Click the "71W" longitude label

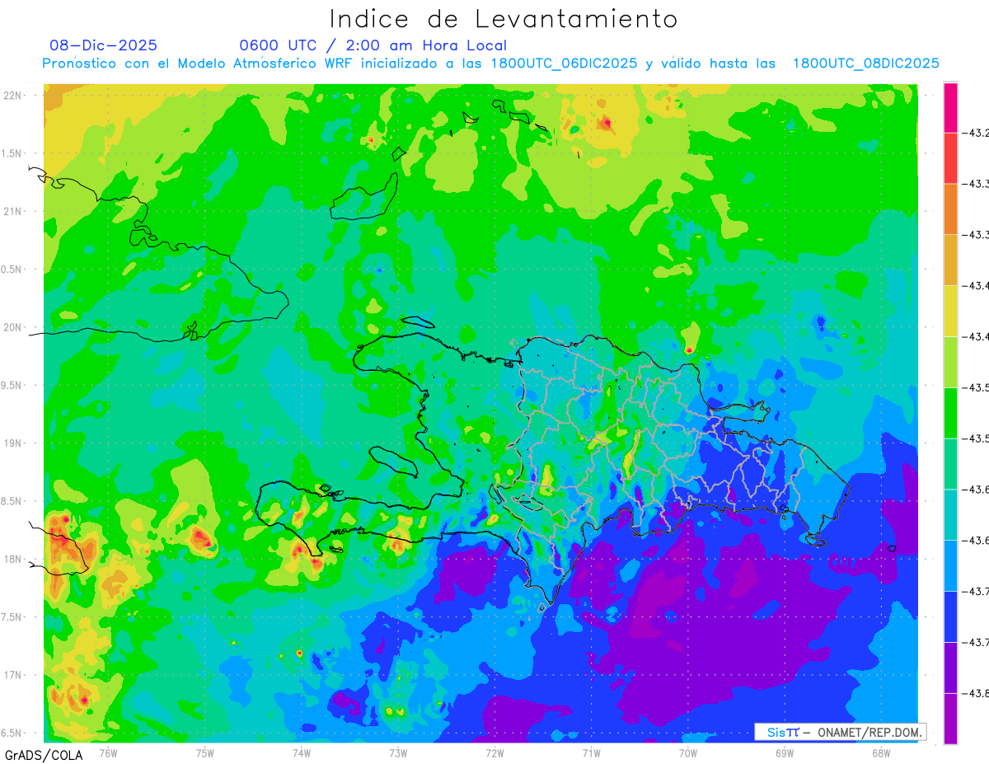(x=592, y=752)
